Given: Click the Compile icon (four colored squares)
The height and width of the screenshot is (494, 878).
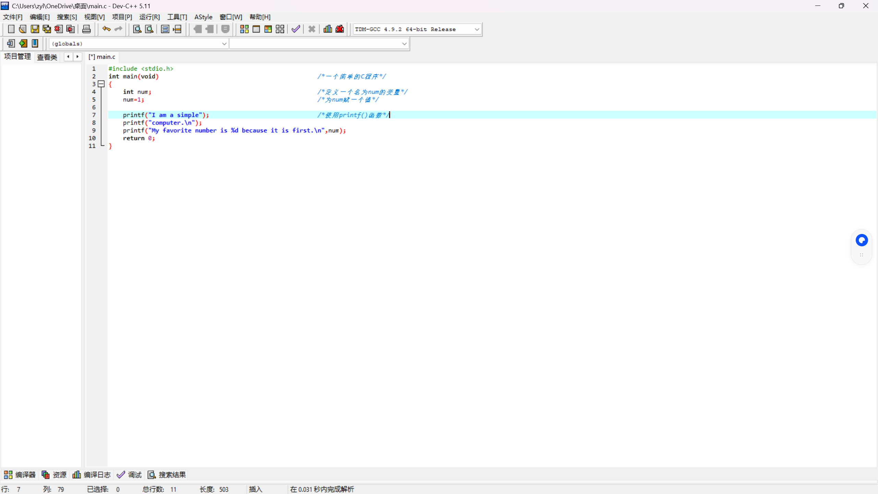Looking at the screenshot, I should pos(244,29).
